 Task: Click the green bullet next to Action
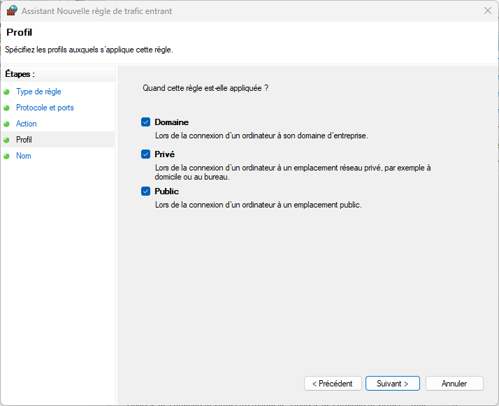point(7,124)
